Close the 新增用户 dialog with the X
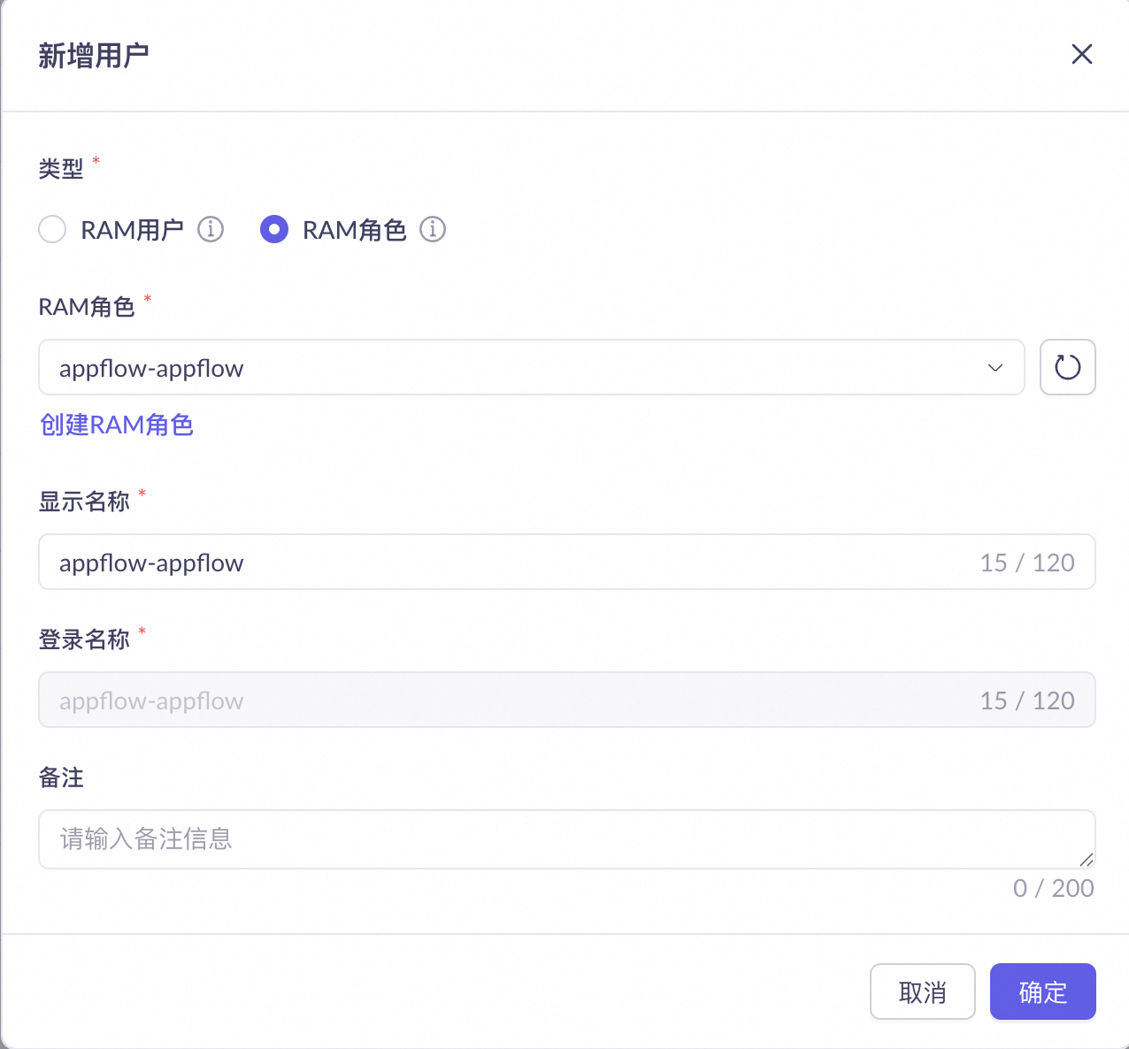 click(1081, 54)
